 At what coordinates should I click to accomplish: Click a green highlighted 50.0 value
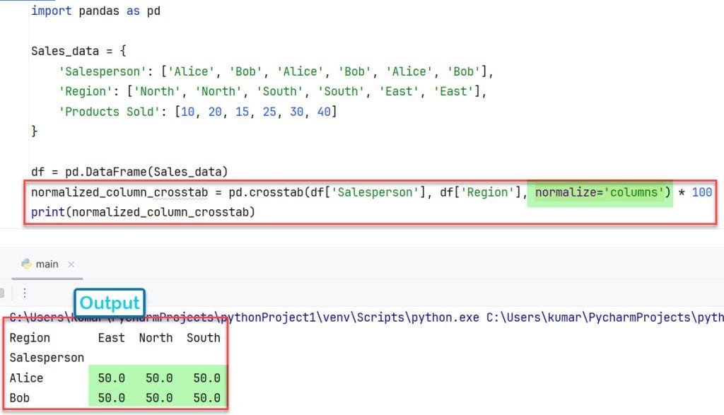pos(111,378)
